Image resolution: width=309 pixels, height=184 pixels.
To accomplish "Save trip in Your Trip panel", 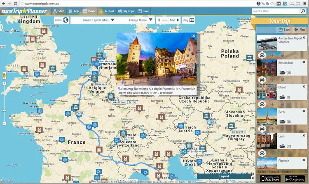I will (x=284, y=30).
